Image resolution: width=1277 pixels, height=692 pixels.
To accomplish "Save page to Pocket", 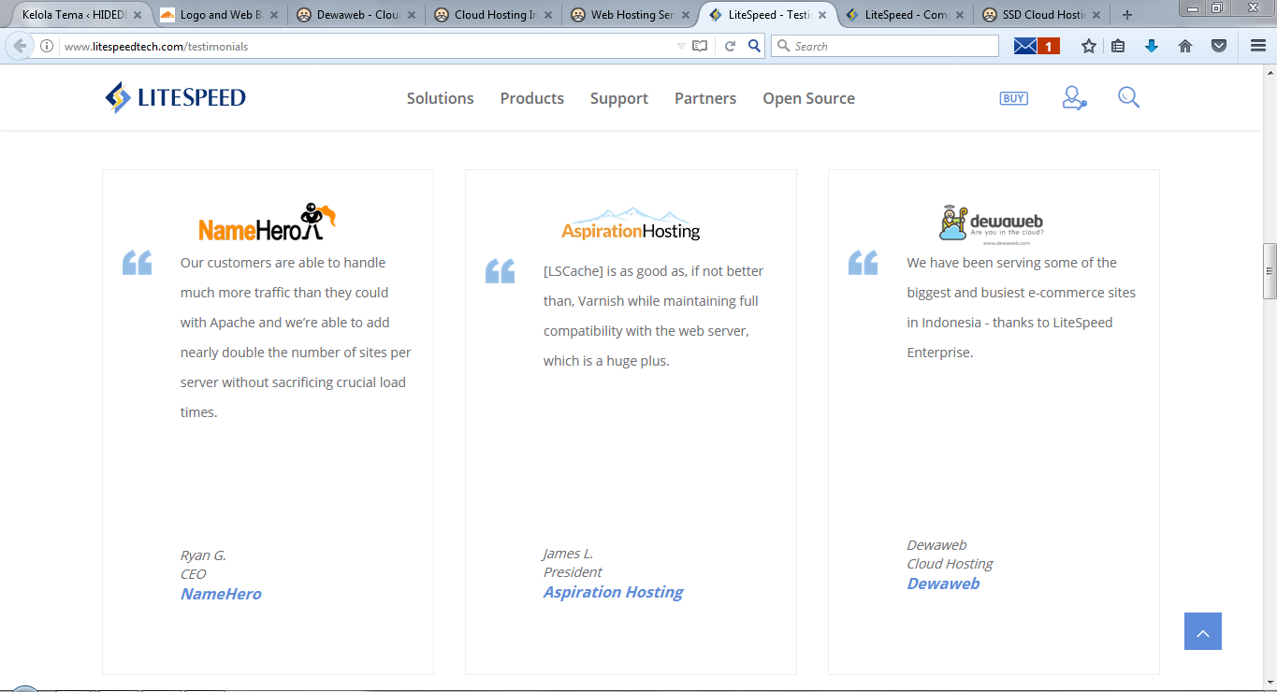I will tap(1219, 46).
